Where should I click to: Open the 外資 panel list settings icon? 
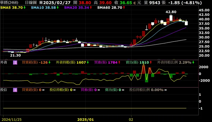(15, 62)
